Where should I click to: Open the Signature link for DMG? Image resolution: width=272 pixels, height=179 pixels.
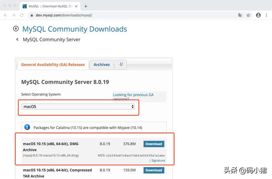coord(158,160)
